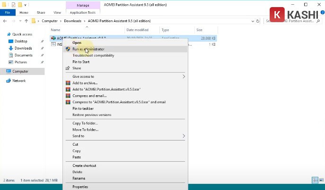Click the shield icon beside Run as administrator
The height and width of the screenshot is (190, 325).
[x=68, y=49]
